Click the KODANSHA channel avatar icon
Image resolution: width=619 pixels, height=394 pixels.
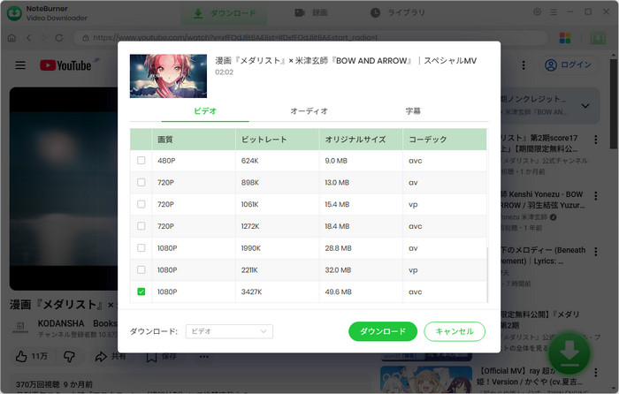(20, 327)
